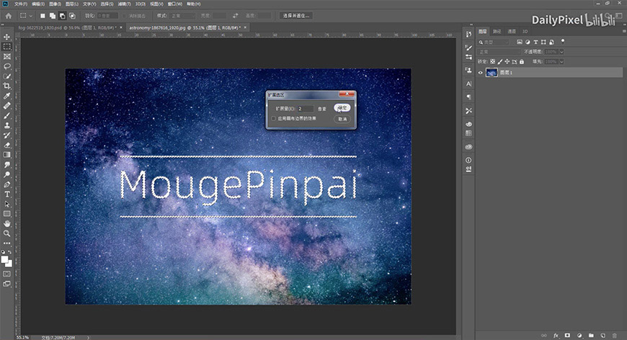The height and width of the screenshot is (340, 627).
Task: Click New selection mode button
Action: pyautogui.click(x=43, y=16)
